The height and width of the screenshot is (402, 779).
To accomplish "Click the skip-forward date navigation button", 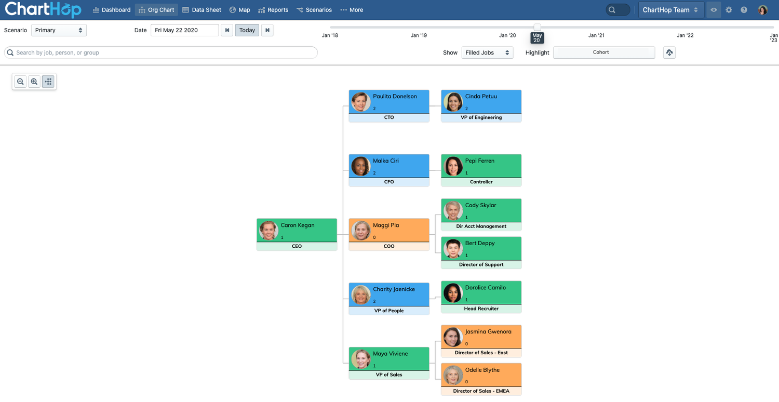I will [x=266, y=30].
